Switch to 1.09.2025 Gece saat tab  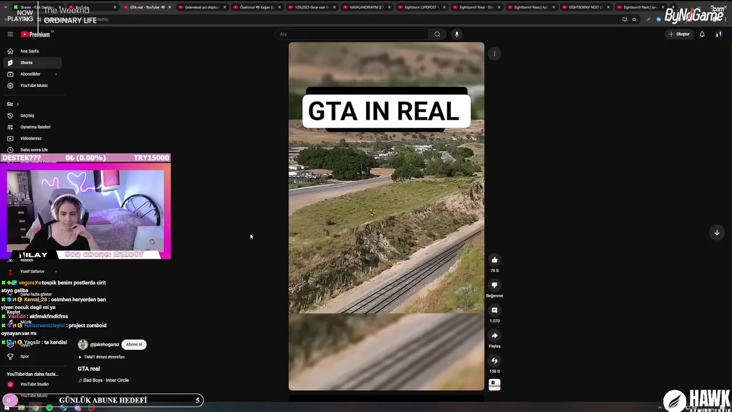pyautogui.click(x=311, y=7)
